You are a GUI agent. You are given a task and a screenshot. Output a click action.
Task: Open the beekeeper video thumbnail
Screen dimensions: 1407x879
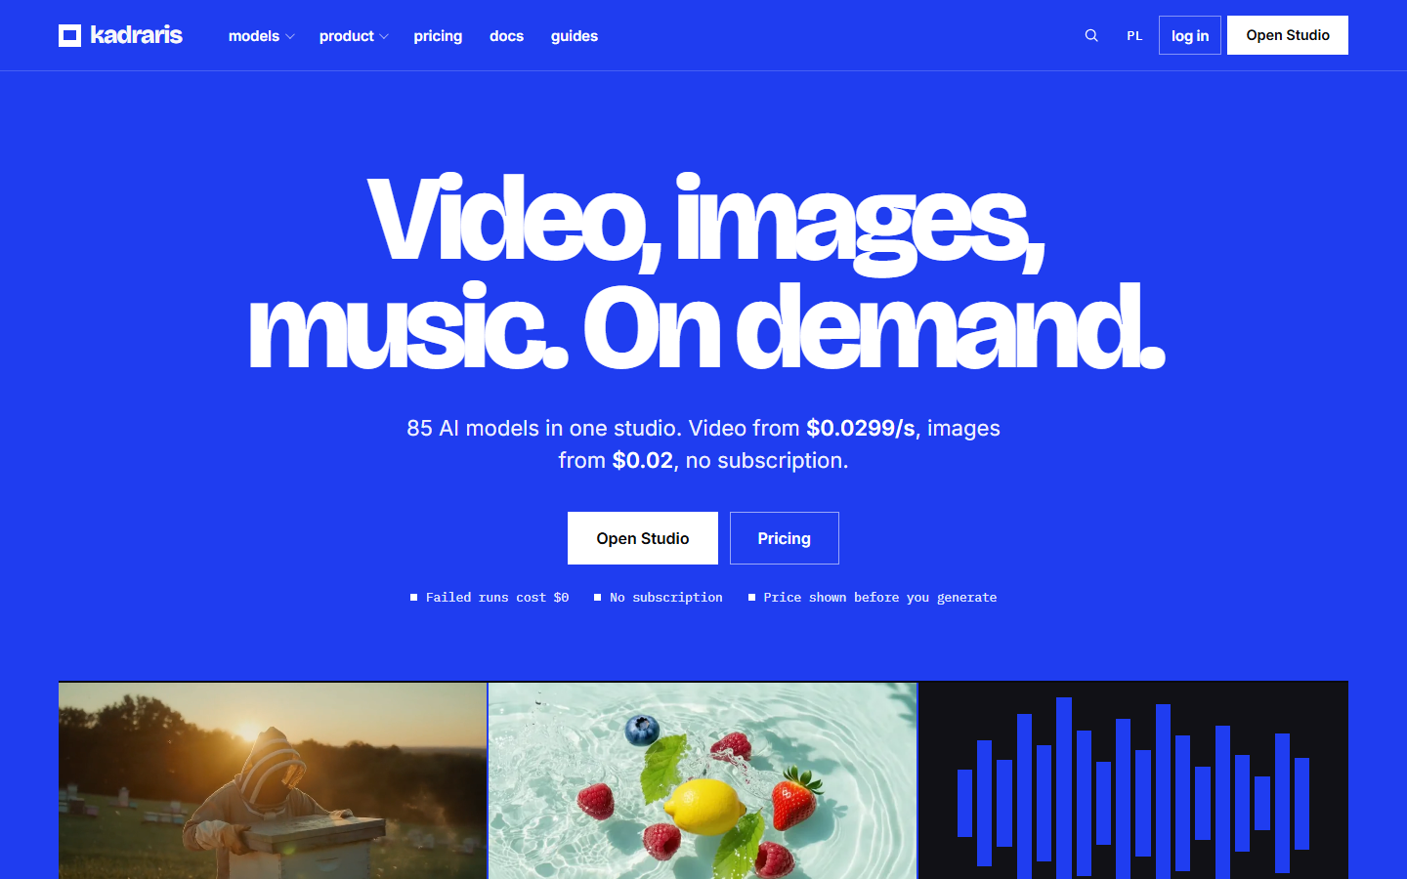(273, 780)
